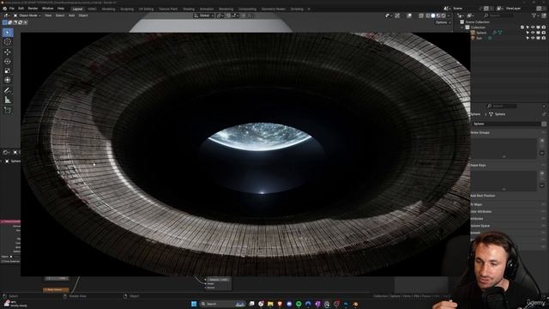The width and height of the screenshot is (549, 309).
Task: Hide the Sun object in viewport
Action: (533, 38)
